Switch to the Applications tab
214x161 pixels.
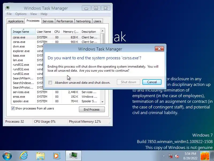[16, 21]
